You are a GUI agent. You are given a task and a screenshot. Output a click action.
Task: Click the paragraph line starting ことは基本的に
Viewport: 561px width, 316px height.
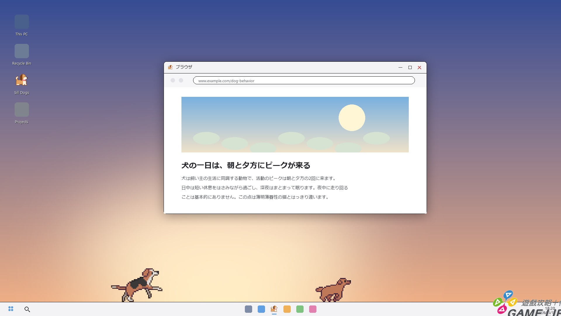point(256,197)
